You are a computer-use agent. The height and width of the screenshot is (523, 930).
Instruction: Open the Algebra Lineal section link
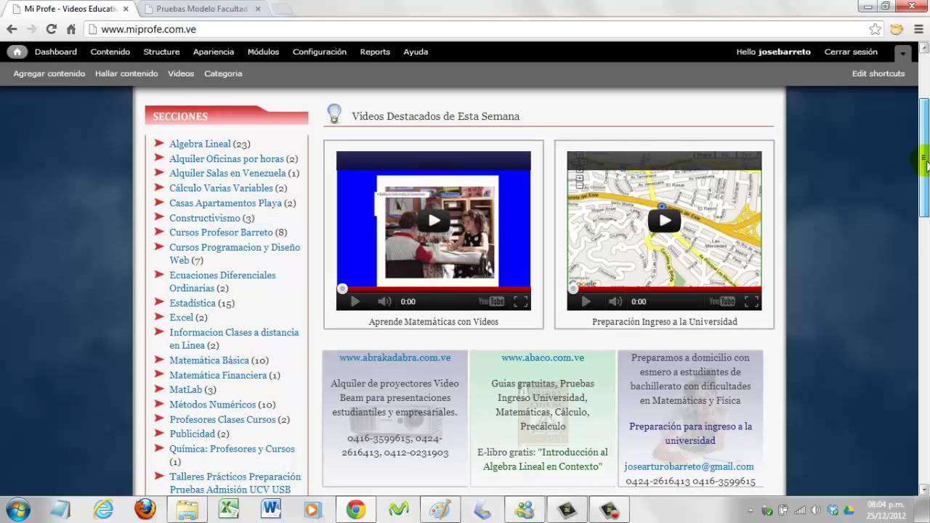click(200, 144)
